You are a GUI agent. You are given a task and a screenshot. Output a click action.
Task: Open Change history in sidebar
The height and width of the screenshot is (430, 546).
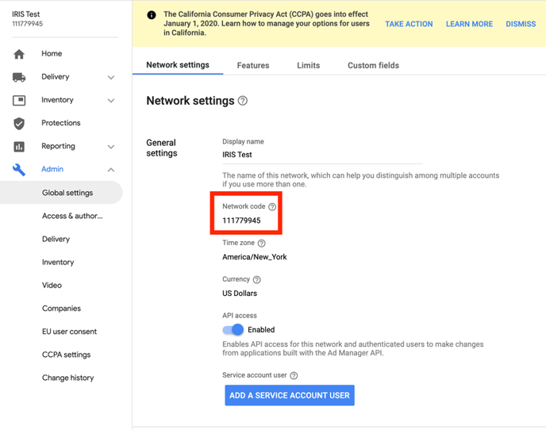(x=68, y=378)
